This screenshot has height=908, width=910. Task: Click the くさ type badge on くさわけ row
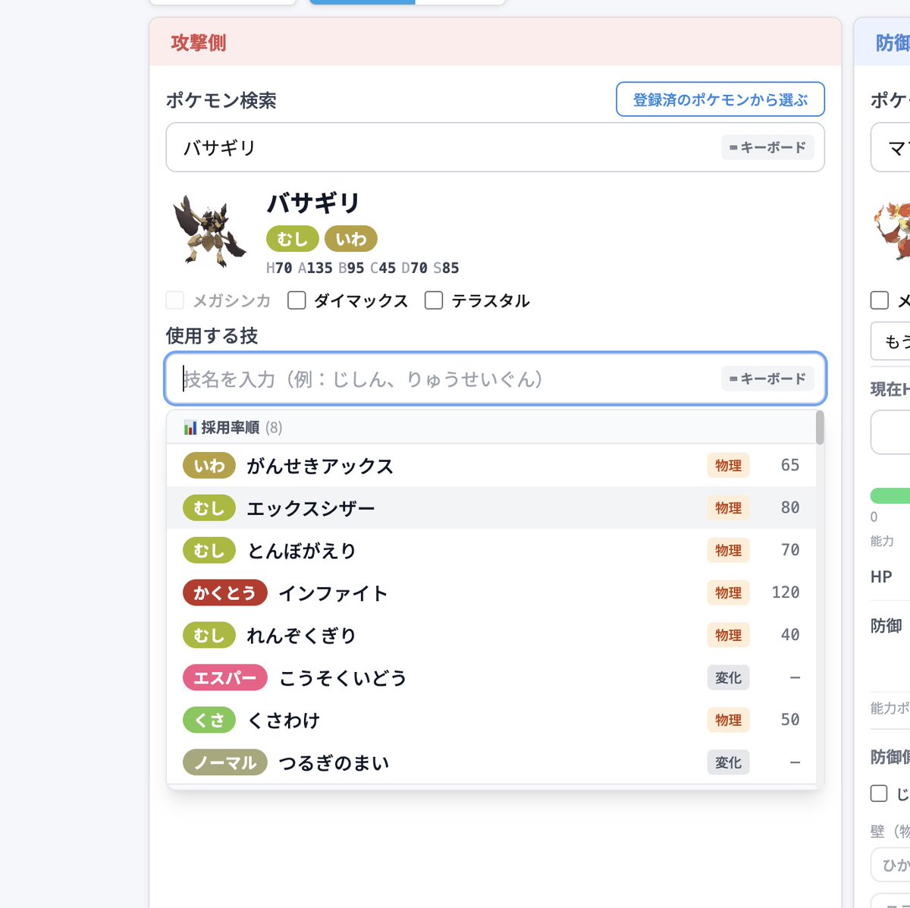coord(209,721)
